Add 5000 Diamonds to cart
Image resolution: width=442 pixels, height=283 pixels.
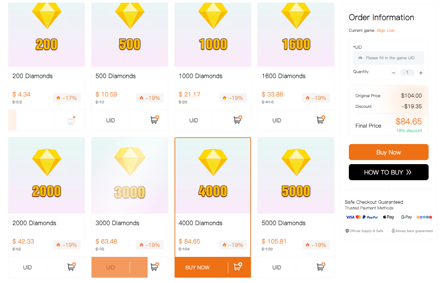(x=321, y=267)
